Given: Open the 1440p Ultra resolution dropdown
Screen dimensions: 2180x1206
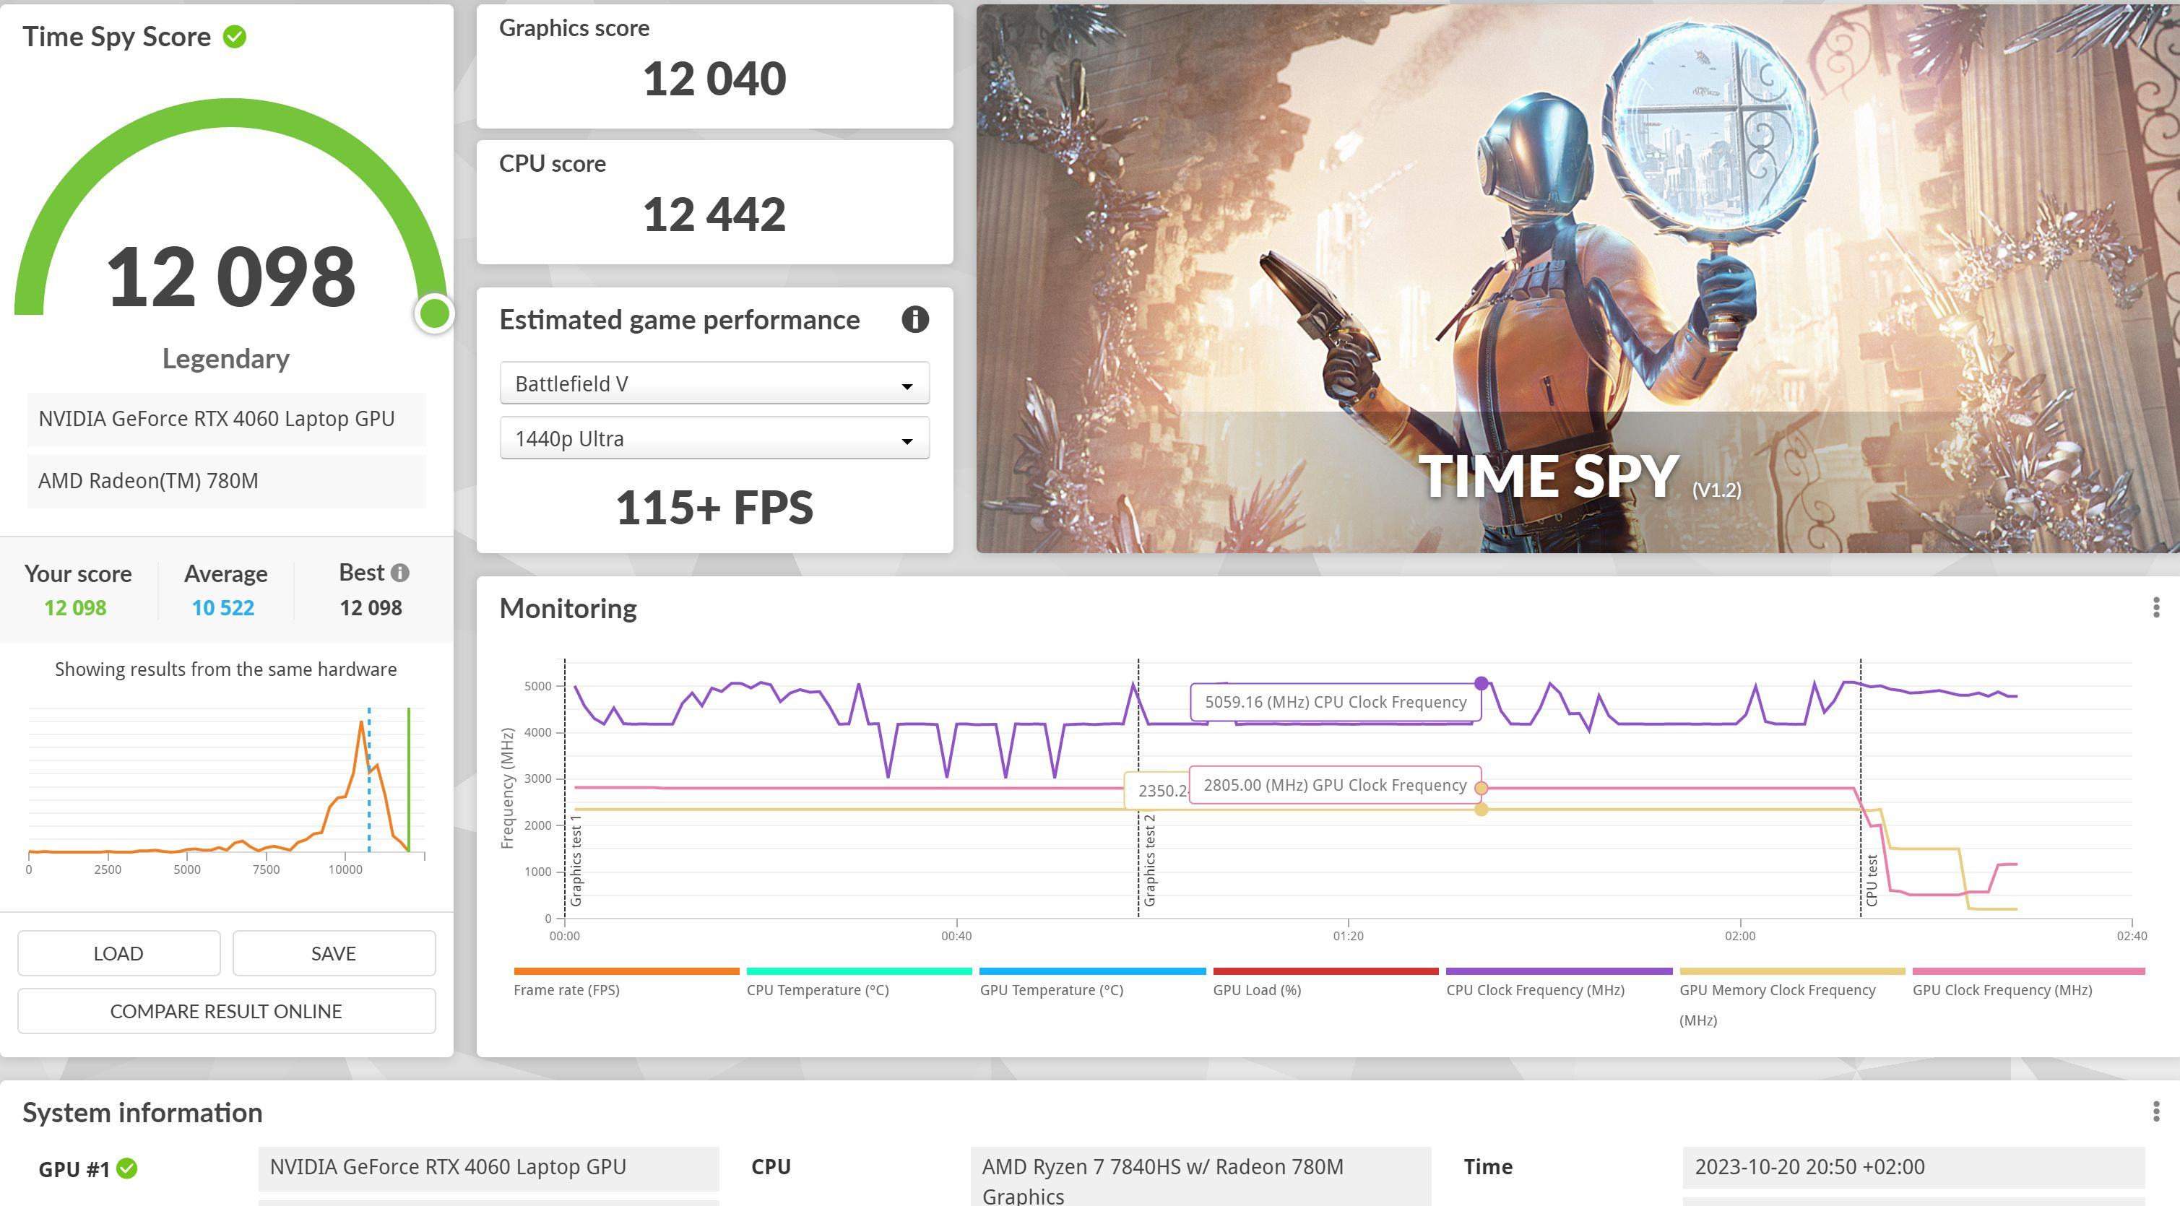Looking at the screenshot, I should (714, 439).
